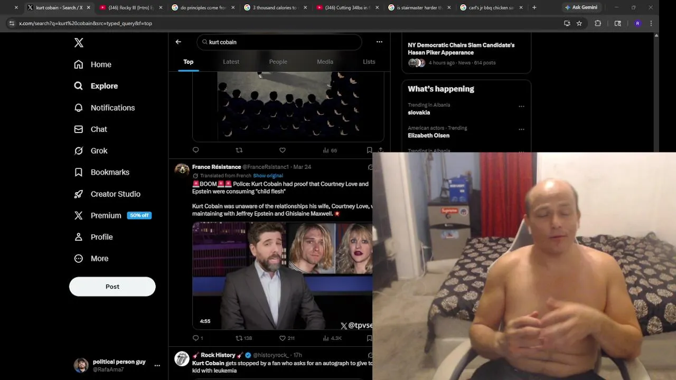676x380 pixels.
Task: Open Home from the sidebar
Action: point(93,64)
